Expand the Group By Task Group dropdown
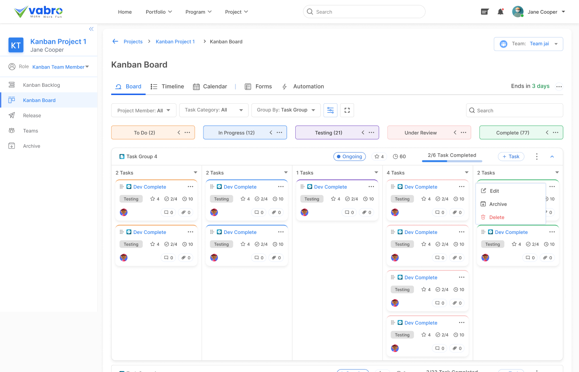The height and width of the screenshot is (372, 579). pyautogui.click(x=286, y=110)
